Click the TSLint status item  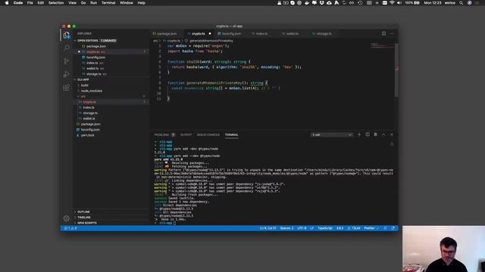pos(354,228)
